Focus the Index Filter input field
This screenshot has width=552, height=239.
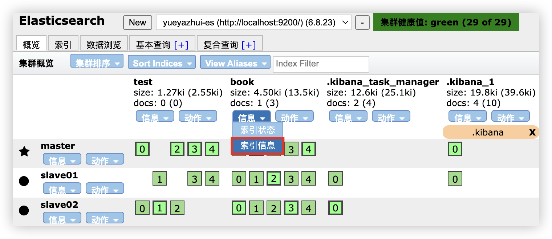pos(321,64)
